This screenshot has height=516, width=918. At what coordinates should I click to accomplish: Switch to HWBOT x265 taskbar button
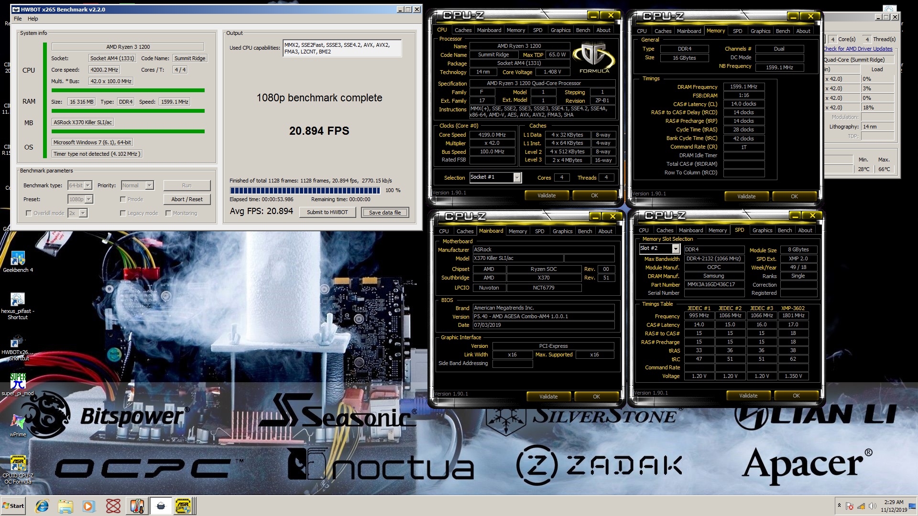pos(161,506)
